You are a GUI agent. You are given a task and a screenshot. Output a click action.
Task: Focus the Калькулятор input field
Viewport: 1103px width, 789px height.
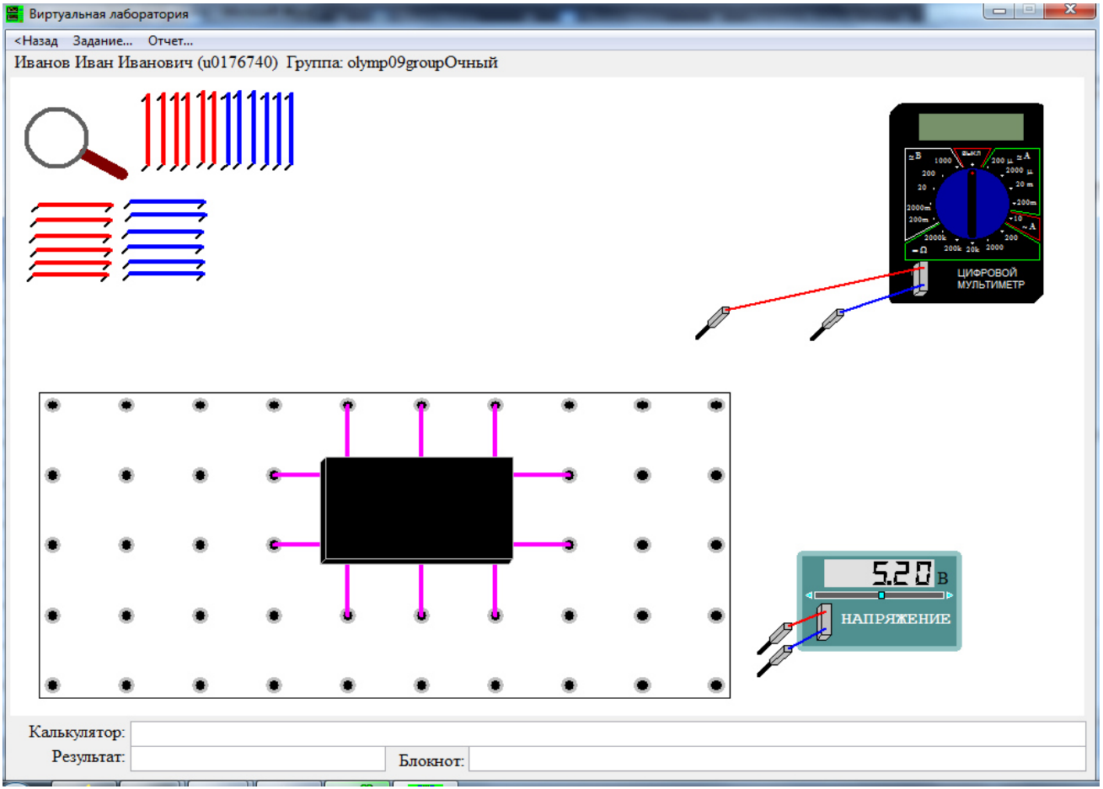click(608, 733)
